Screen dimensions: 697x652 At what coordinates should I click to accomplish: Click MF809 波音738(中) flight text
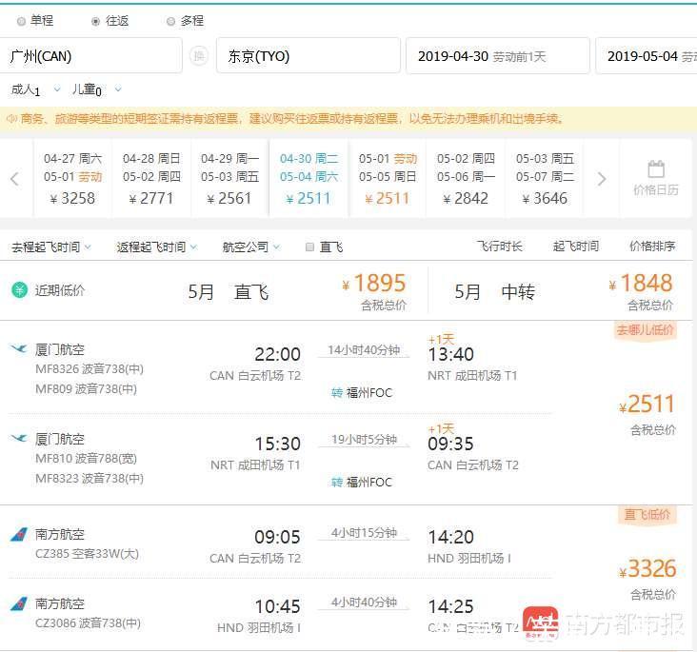(x=87, y=389)
